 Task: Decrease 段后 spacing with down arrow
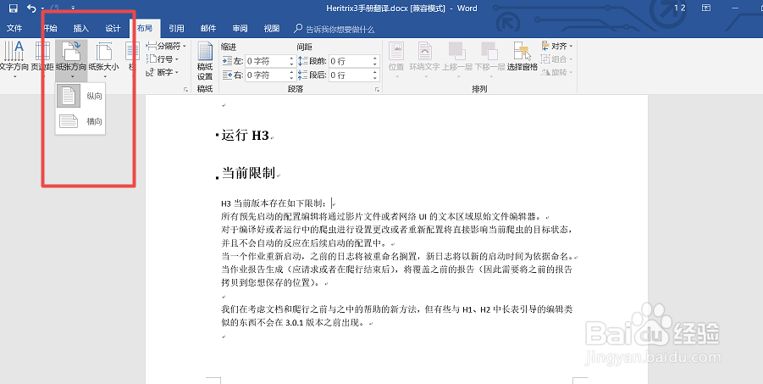[375, 78]
